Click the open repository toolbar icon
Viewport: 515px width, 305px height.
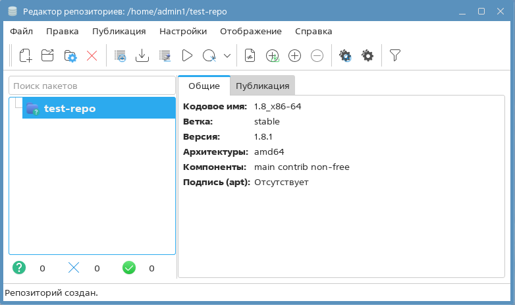(47, 56)
